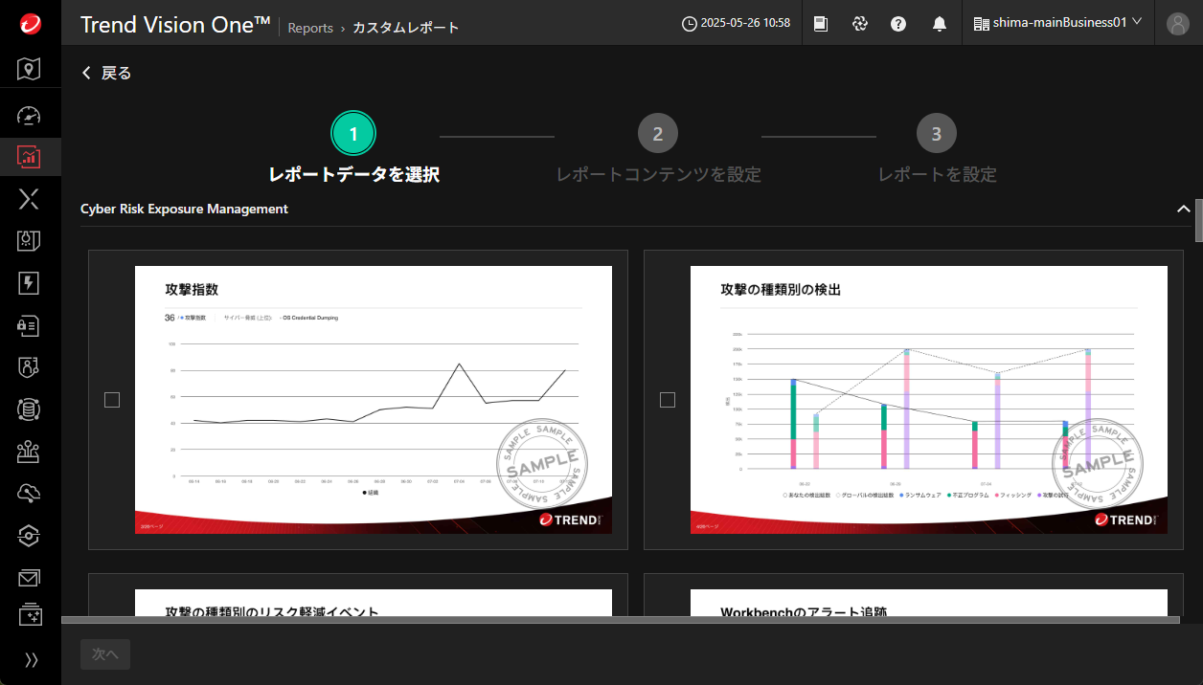Image resolution: width=1203 pixels, height=685 pixels.
Task: Open the sparkle box sidebar icon
Action: (30, 614)
